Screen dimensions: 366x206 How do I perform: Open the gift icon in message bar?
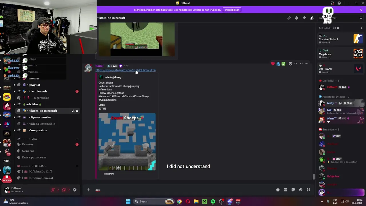[278, 190]
